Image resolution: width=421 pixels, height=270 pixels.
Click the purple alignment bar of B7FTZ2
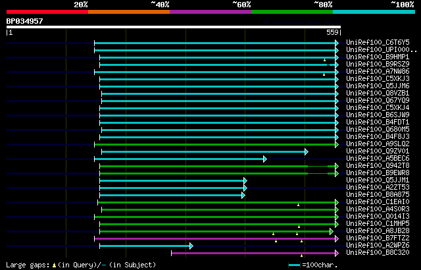click(216, 238)
